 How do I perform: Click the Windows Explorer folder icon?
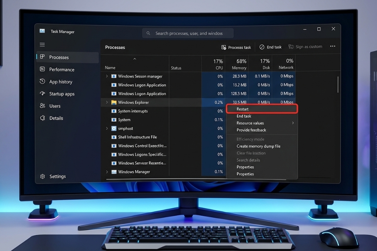point(114,102)
